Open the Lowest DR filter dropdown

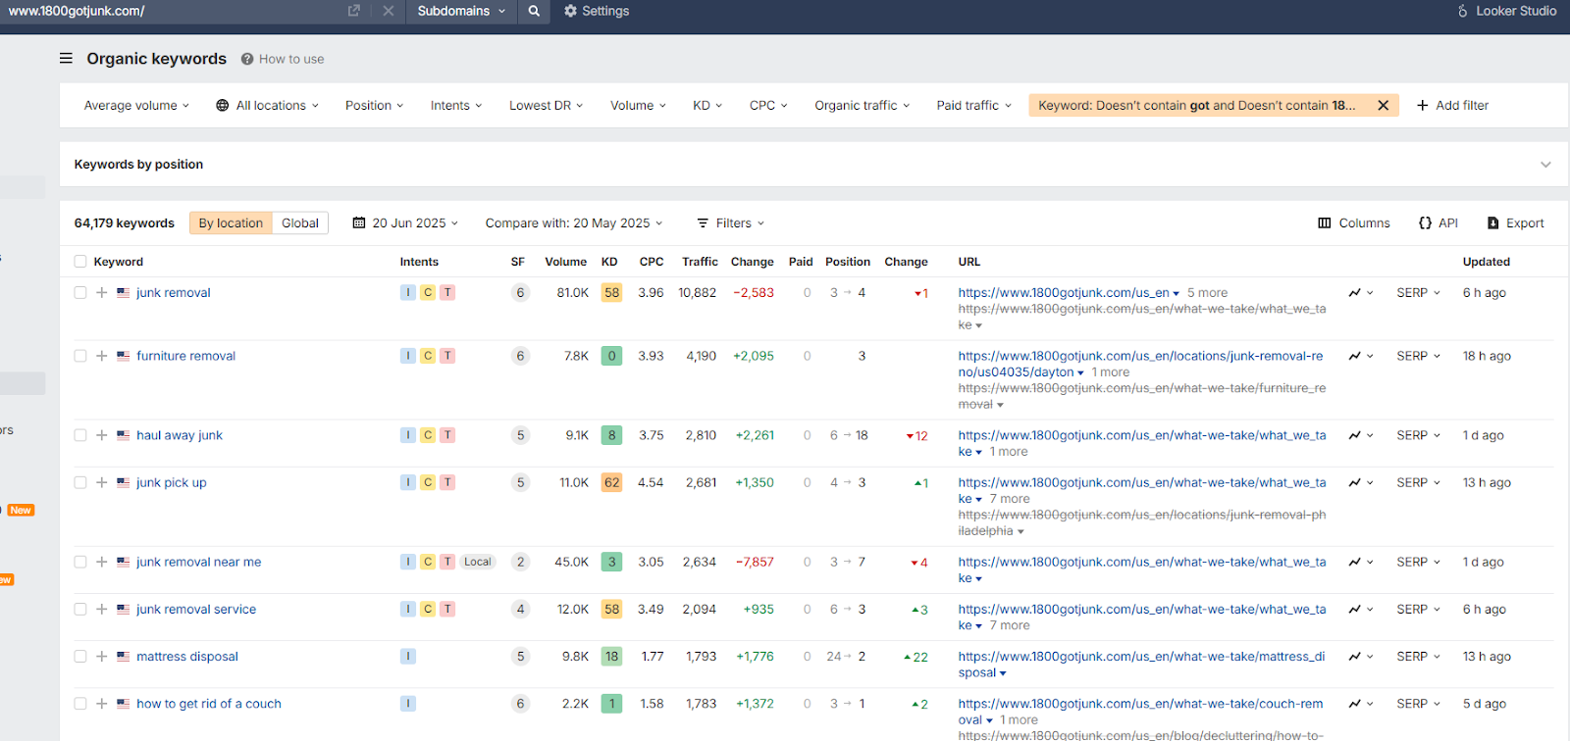tap(547, 106)
